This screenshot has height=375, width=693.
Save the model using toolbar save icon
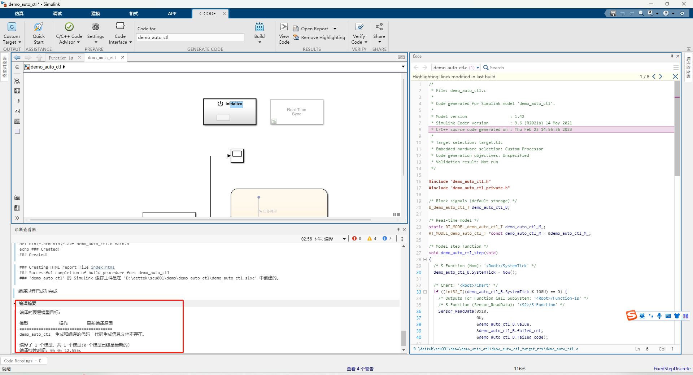click(613, 13)
